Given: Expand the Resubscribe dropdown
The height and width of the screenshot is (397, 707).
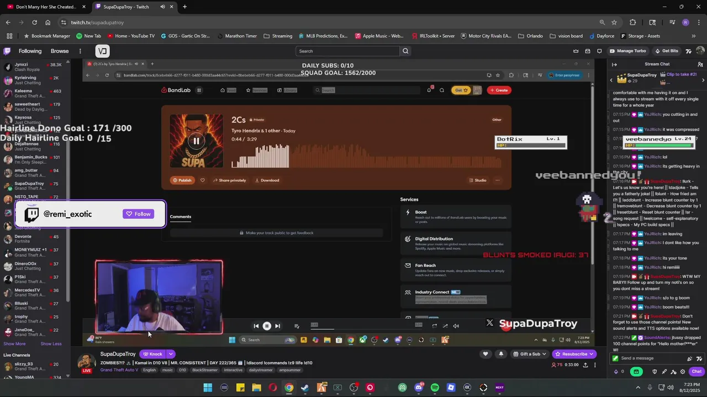Looking at the screenshot, I should tap(592, 354).
